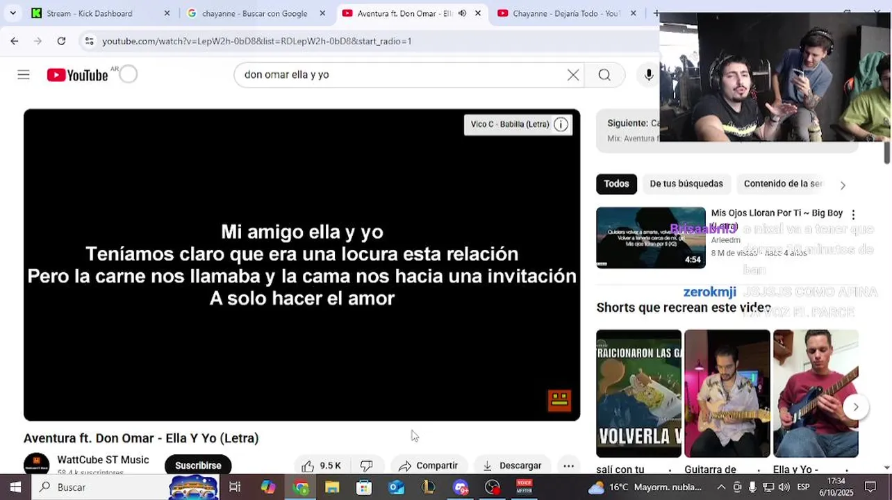Open Chrome from the taskbar
Screen dimensions: 892x500
point(301,487)
